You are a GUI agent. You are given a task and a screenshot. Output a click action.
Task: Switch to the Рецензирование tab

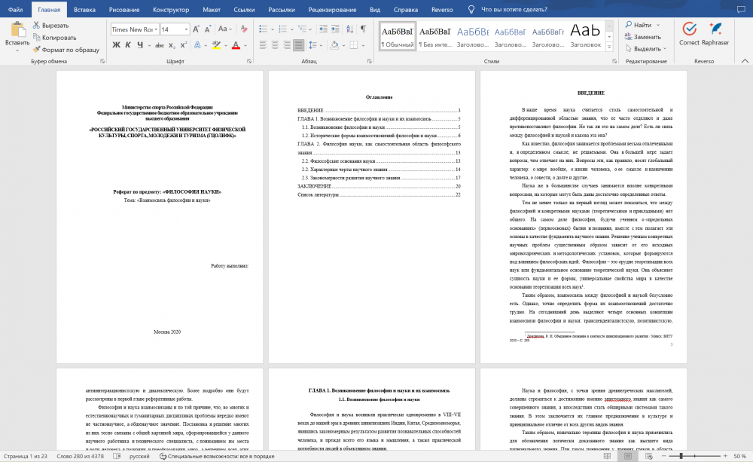(332, 9)
